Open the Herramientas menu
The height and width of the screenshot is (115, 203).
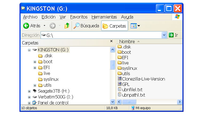coord(104,17)
